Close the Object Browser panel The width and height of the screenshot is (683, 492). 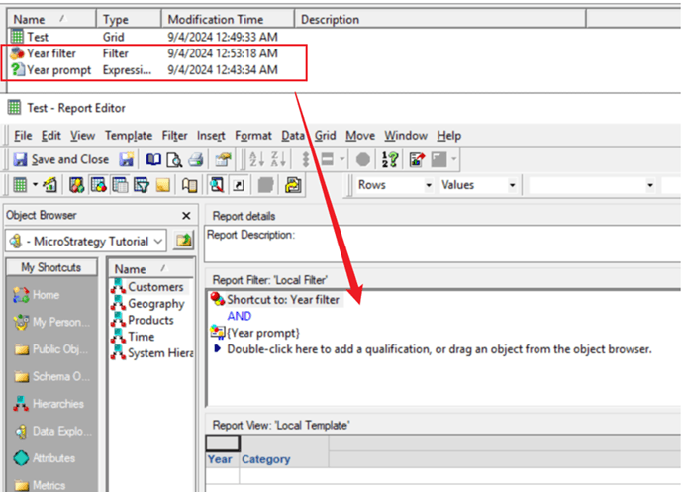point(186,215)
